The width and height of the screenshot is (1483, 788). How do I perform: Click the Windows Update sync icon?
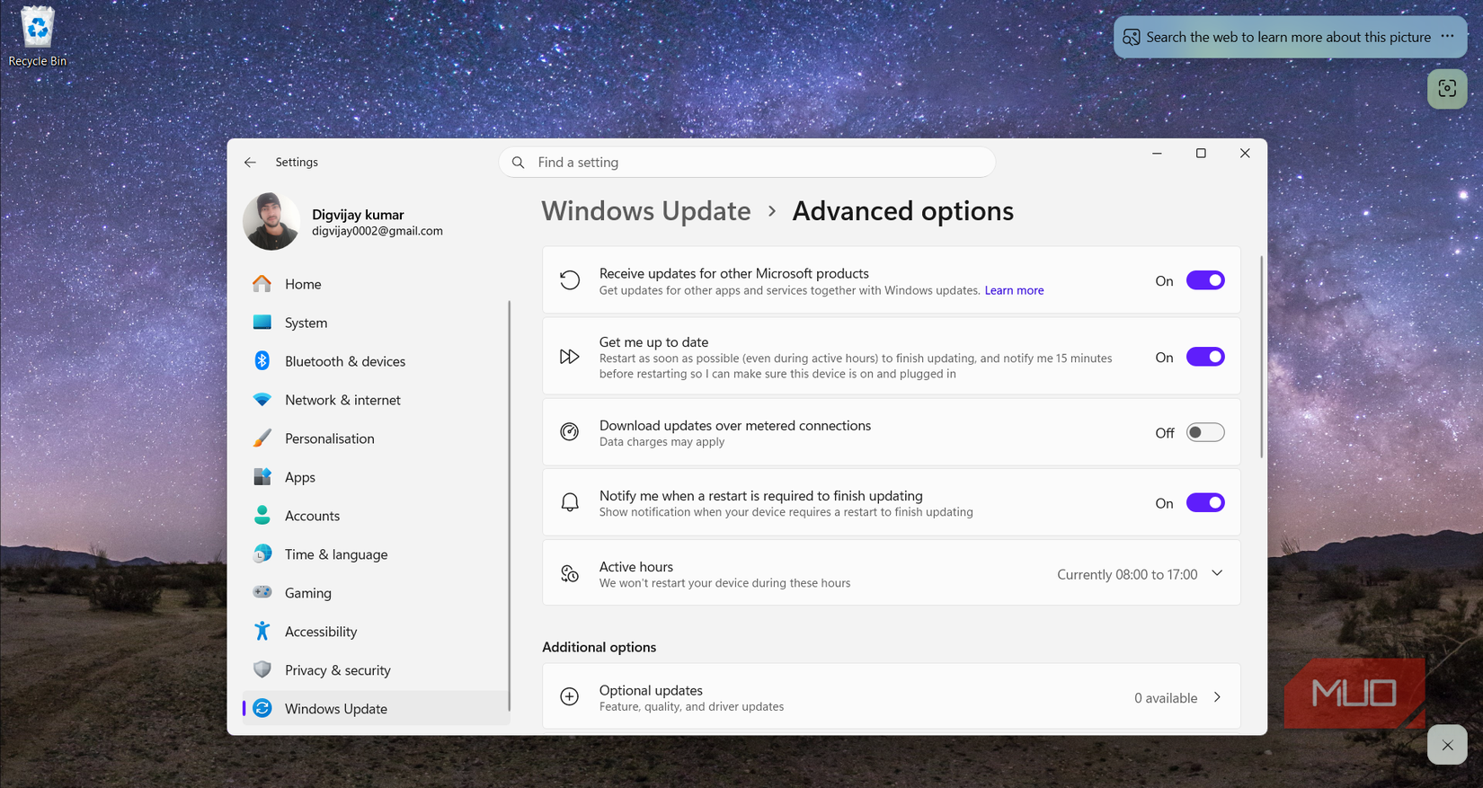(x=262, y=709)
